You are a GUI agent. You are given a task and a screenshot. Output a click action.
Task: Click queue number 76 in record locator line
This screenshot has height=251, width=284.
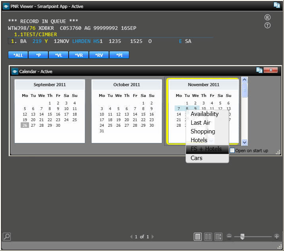(33, 28)
